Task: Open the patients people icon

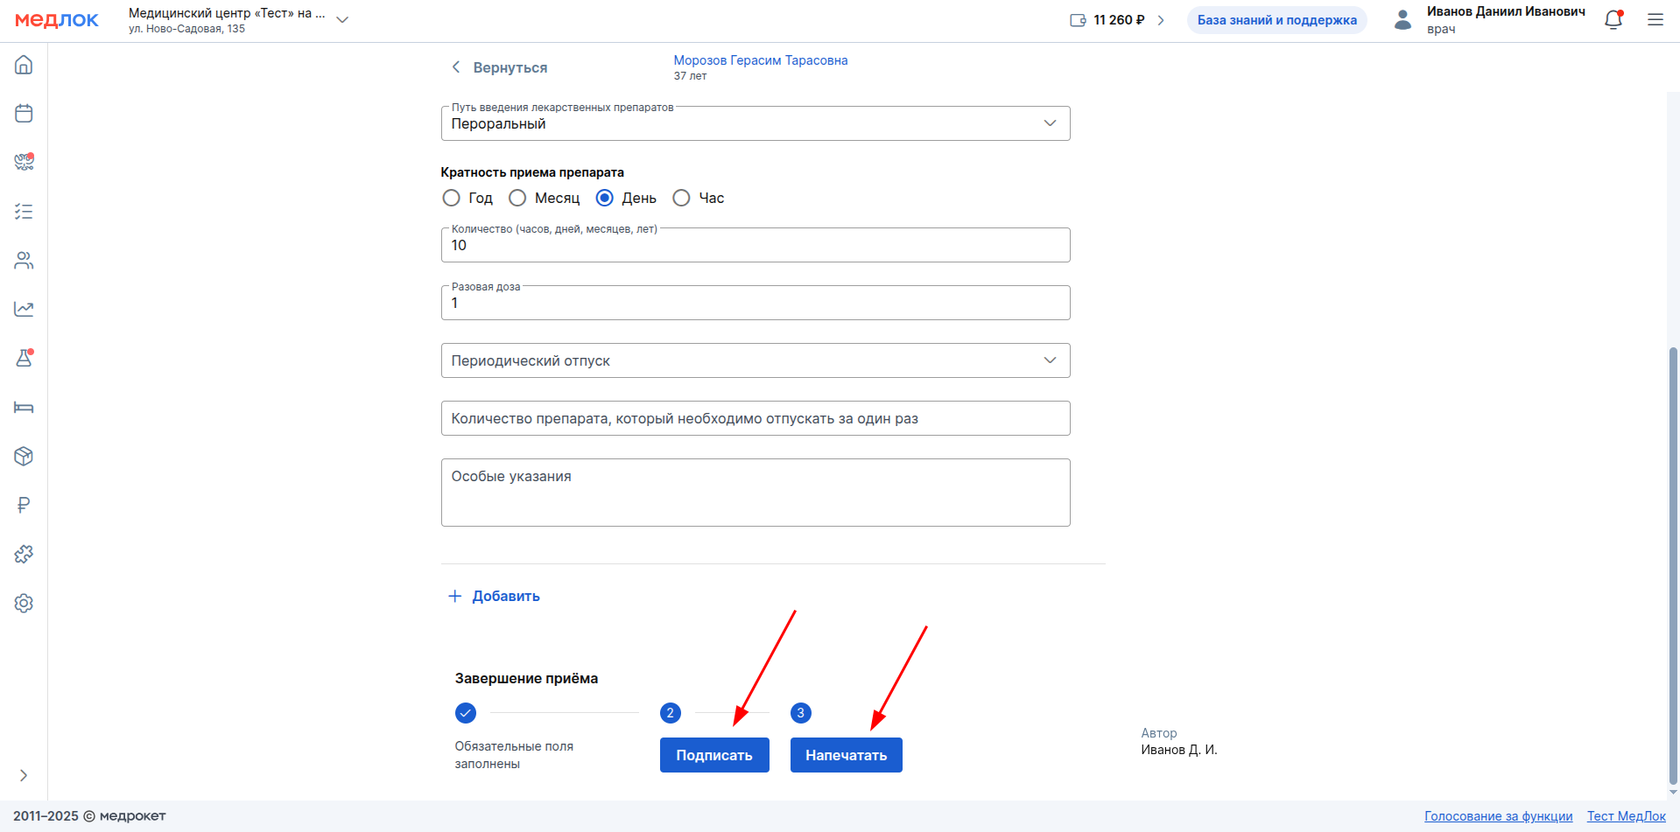Action: pyautogui.click(x=24, y=261)
